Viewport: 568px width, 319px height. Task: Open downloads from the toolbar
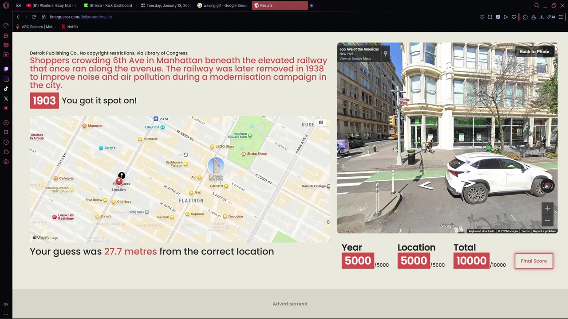click(541, 17)
